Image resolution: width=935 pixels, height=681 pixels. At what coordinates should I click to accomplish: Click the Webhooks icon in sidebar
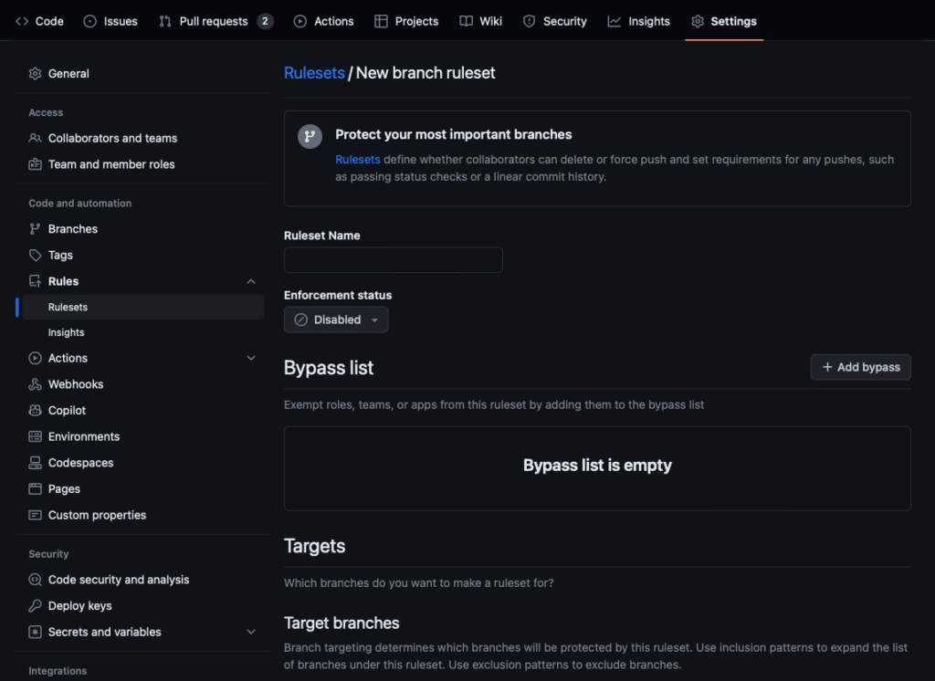click(x=35, y=384)
